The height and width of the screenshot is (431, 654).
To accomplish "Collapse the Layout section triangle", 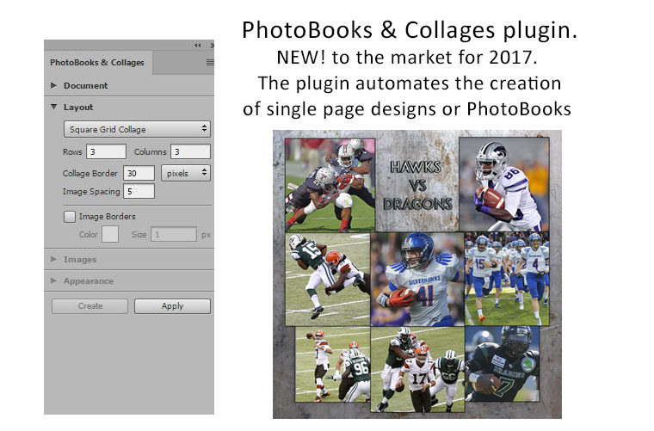I will (54, 108).
